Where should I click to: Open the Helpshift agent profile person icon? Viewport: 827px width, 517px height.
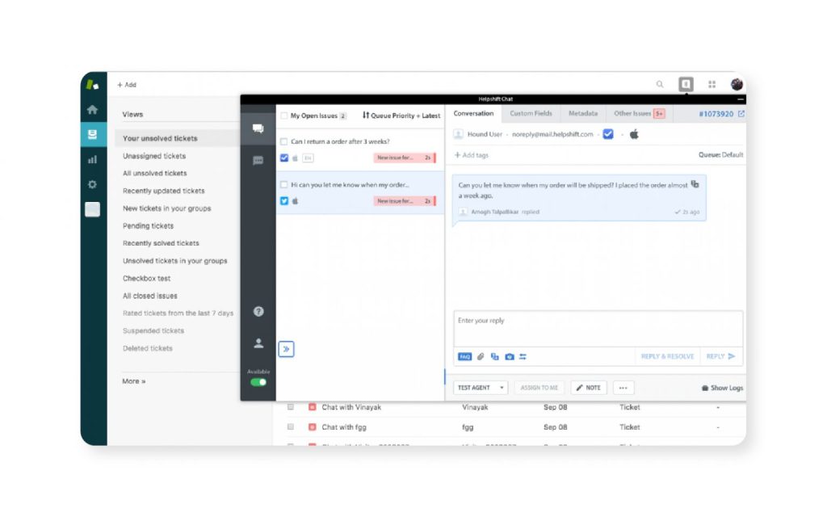[x=258, y=343]
